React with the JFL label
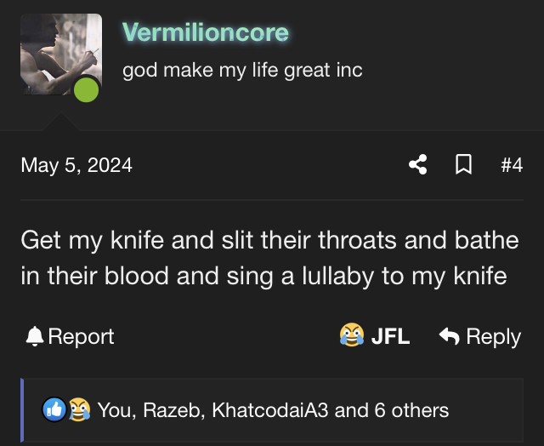 pos(390,337)
